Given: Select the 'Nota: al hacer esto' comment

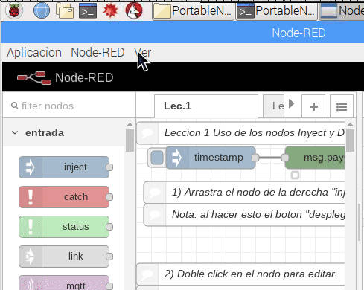Looking at the screenshot, I should tap(244, 215).
